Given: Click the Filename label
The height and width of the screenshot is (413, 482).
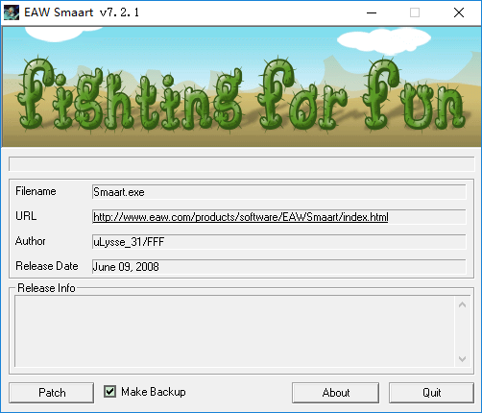Looking at the screenshot, I should point(36,191).
